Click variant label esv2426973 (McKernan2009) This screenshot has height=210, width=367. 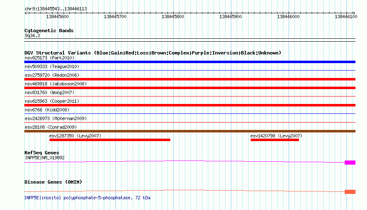tap(56, 118)
